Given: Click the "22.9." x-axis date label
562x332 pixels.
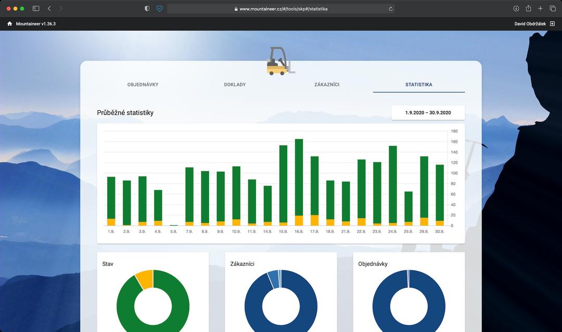Looking at the screenshot, I should tap(361, 232).
